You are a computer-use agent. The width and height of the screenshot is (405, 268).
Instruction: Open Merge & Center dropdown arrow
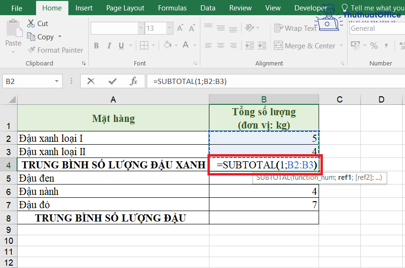341,46
